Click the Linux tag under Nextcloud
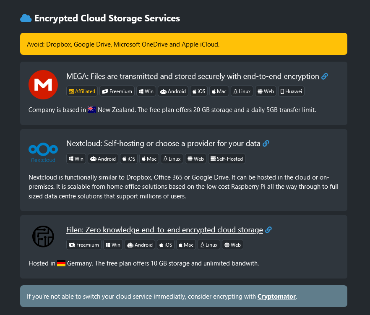370x315 pixels. coord(172,159)
